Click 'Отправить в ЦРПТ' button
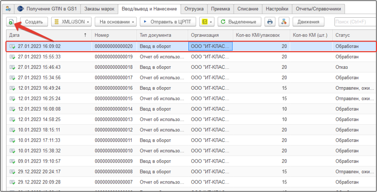 [168, 22]
